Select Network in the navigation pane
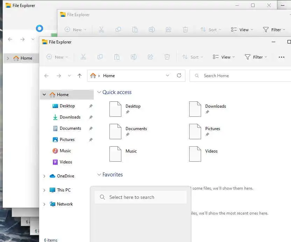Screen dimensions: 291x242 coord(61,204)
